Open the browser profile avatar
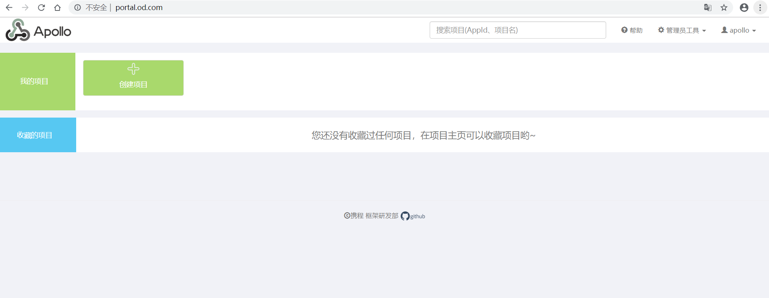Image resolution: width=769 pixels, height=298 pixels. tap(744, 8)
